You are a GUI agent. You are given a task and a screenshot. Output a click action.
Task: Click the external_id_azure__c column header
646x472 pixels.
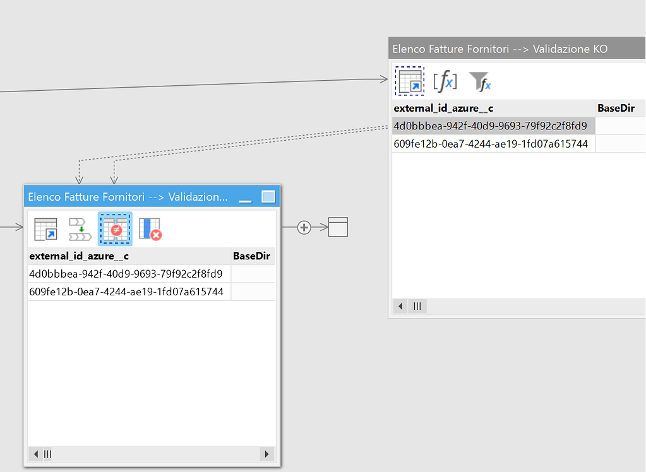coord(84,256)
